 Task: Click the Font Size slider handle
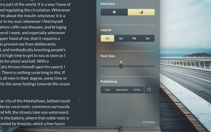(x=121, y=66)
